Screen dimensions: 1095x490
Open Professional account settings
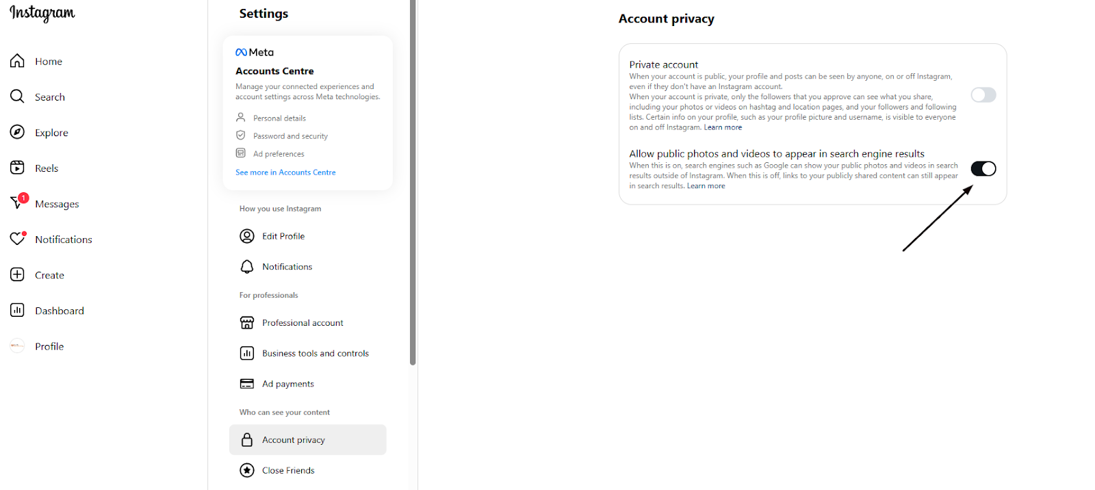coord(308,322)
